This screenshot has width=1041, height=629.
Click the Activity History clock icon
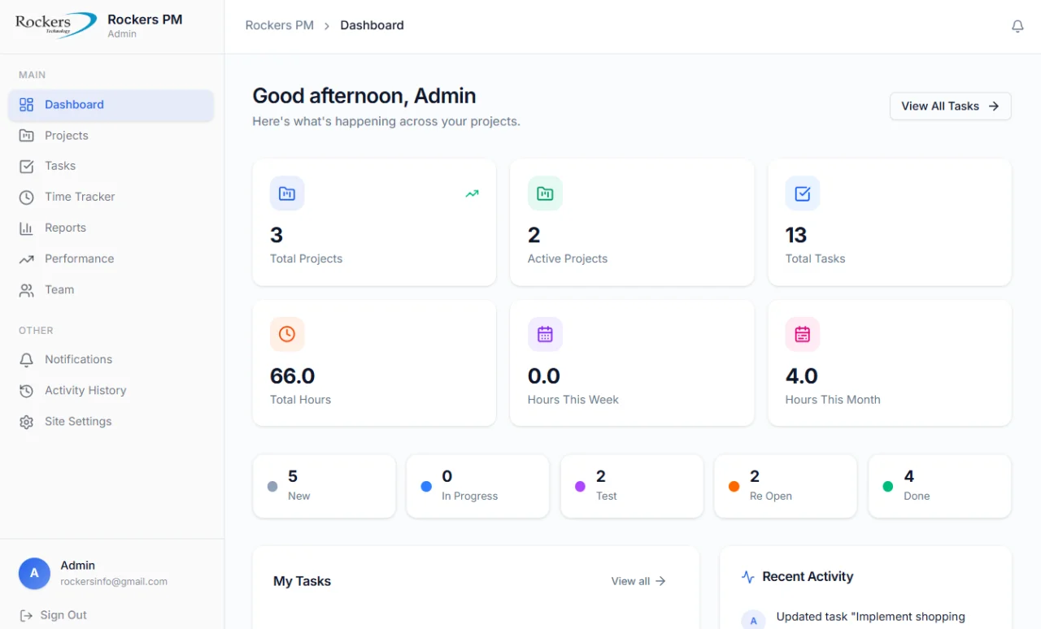[x=27, y=391]
